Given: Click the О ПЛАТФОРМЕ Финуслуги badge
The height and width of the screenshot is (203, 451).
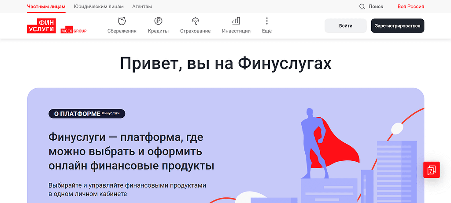Looking at the screenshot, I should pos(87,114).
